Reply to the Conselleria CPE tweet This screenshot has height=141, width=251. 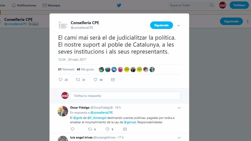60,80
